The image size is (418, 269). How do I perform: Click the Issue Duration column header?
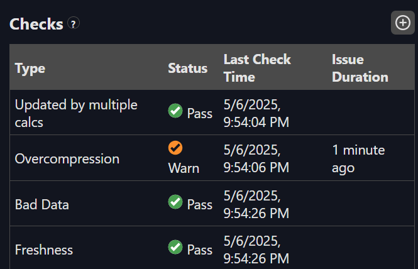(x=360, y=68)
